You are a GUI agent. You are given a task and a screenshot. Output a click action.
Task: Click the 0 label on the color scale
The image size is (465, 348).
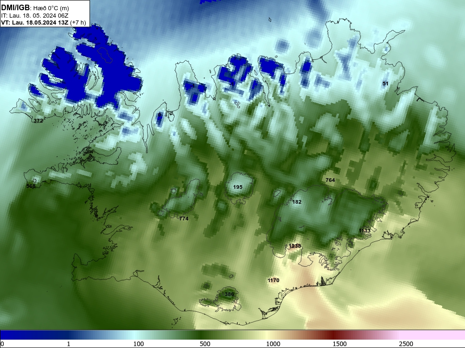(2, 344)
